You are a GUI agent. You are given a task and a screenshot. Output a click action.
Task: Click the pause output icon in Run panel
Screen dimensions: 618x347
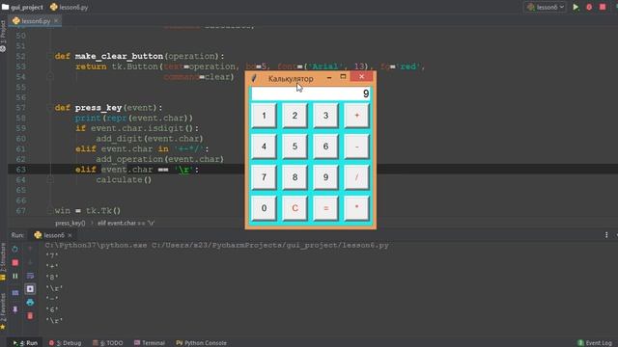coord(15,277)
